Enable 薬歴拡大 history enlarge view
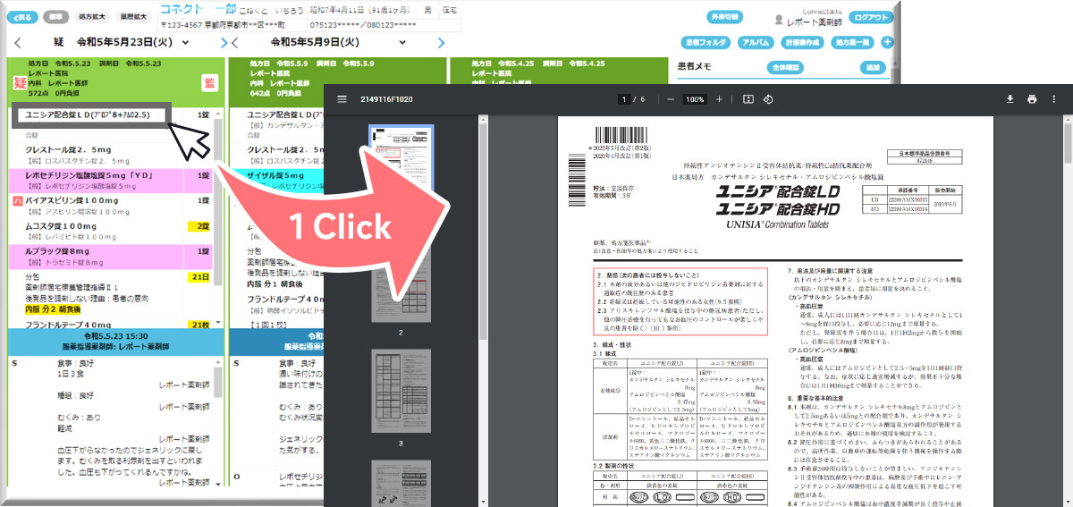Viewport: 1073px width, 507px height. pyautogui.click(x=133, y=16)
